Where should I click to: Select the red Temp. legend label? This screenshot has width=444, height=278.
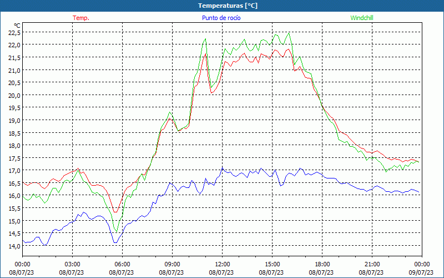(81, 18)
